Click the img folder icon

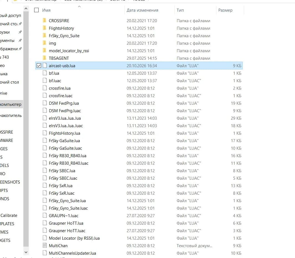[45, 43]
